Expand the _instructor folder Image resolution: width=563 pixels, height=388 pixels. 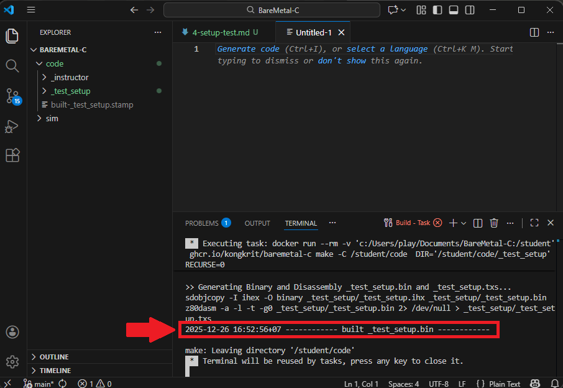pos(70,77)
